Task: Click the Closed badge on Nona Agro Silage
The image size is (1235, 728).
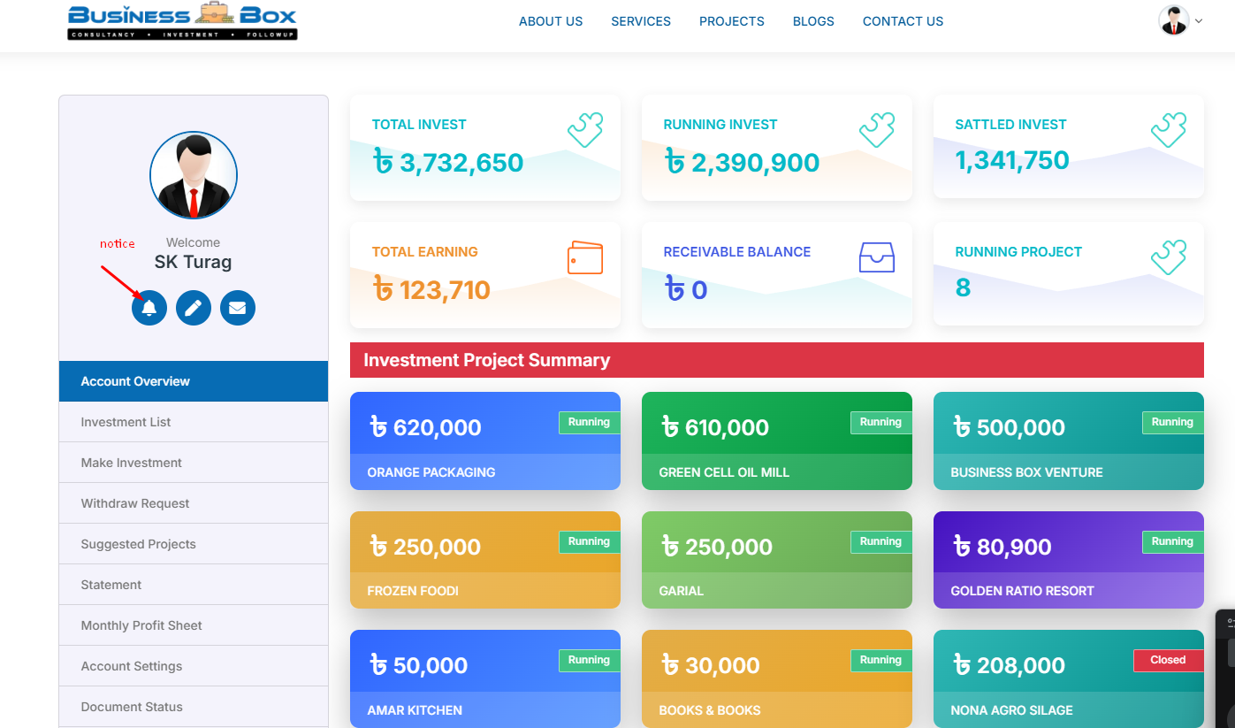Action: coord(1167,660)
